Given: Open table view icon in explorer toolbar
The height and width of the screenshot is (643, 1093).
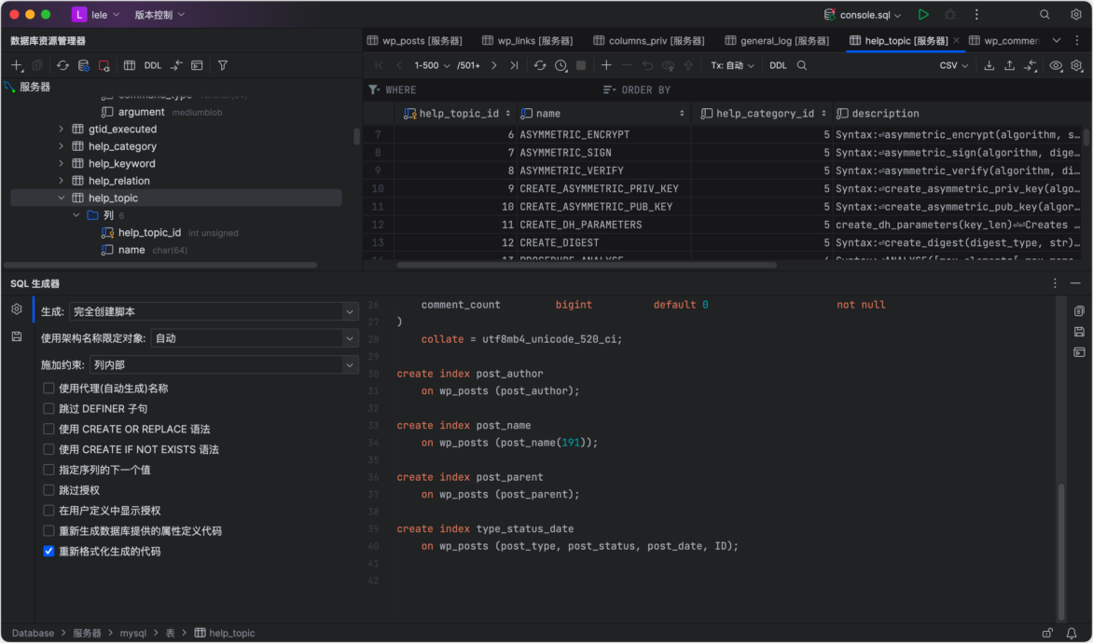Looking at the screenshot, I should tap(130, 65).
